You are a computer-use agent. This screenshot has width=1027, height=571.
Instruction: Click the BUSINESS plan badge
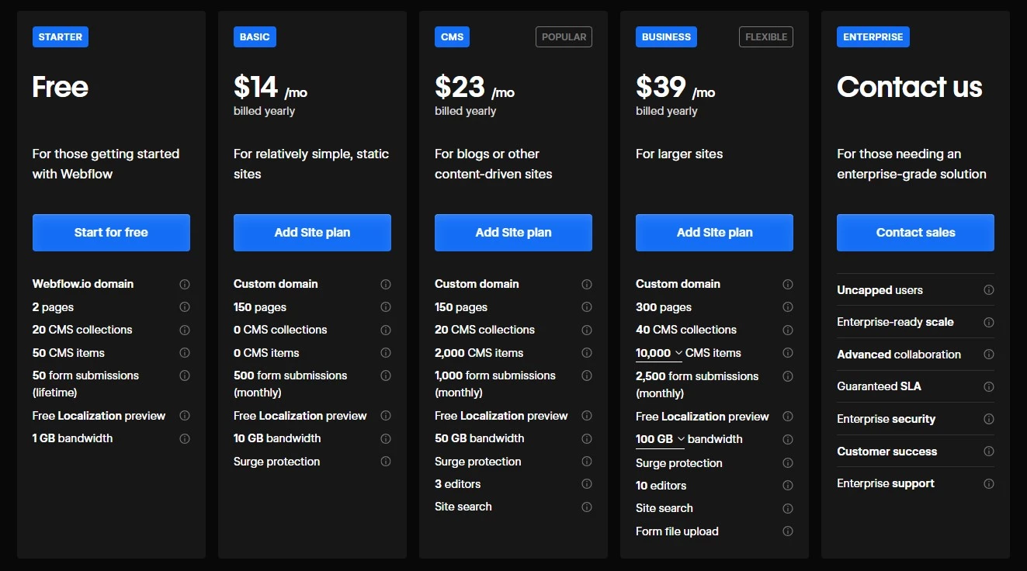(666, 36)
